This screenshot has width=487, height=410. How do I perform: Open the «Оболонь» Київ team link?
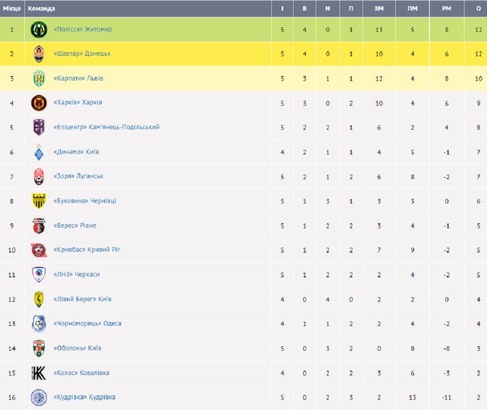(77, 348)
